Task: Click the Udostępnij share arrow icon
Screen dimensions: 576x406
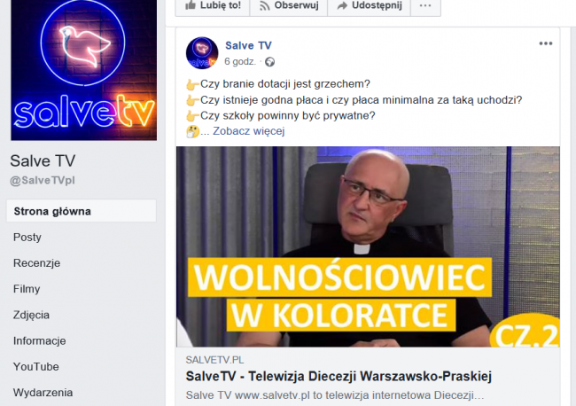Action: 342,5
